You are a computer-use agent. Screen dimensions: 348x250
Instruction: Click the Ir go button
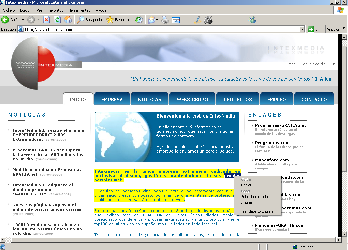pyautogui.click(x=313, y=29)
